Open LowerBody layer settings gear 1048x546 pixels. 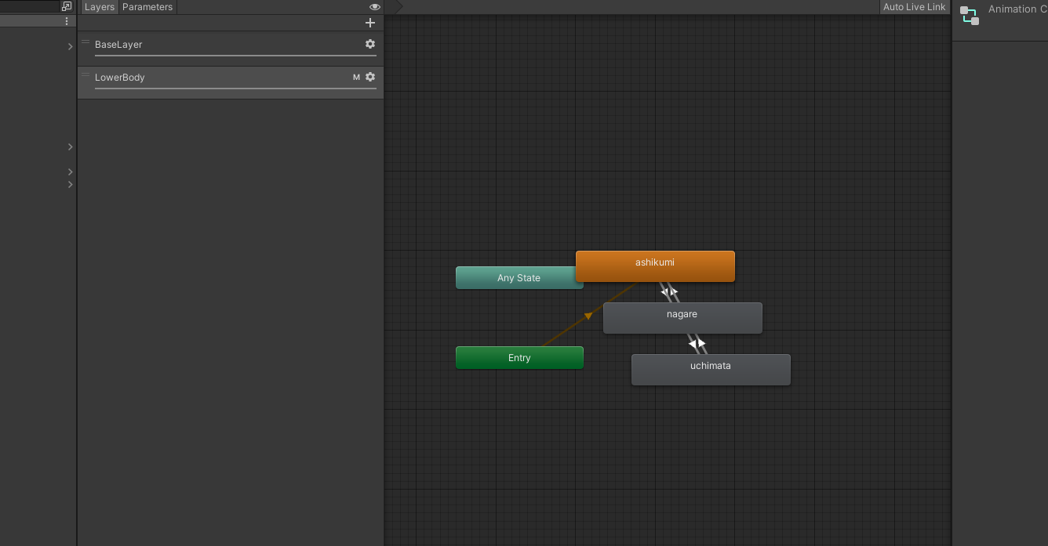click(x=370, y=77)
